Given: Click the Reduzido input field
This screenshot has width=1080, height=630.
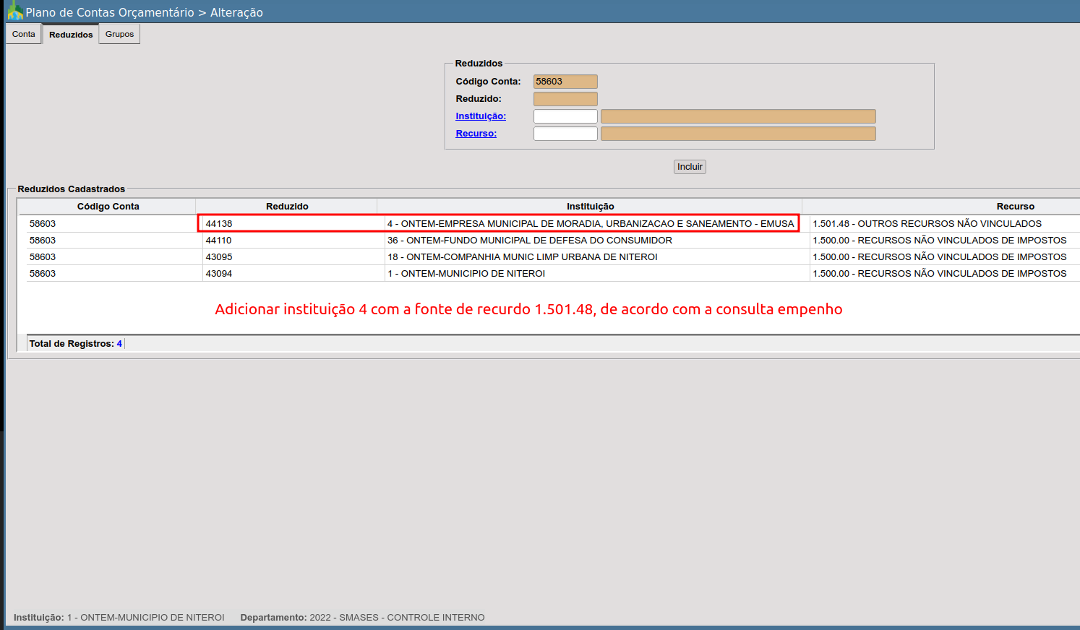Looking at the screenshot, I should (x=565, y=99).
